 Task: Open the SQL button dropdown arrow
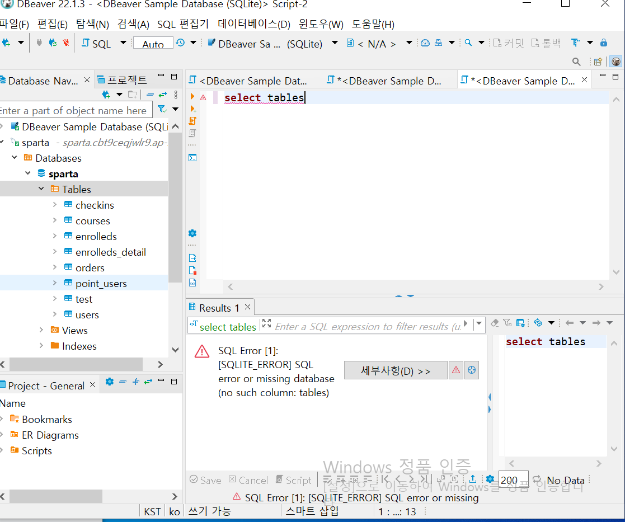[123, 43]
